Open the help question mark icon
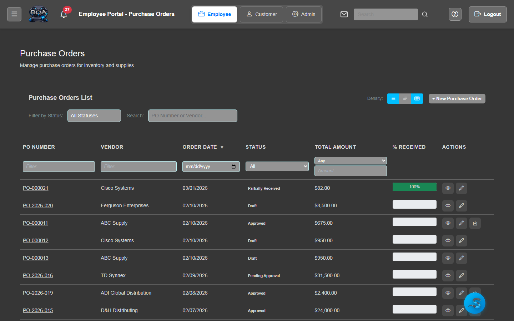The height and width of the screenshot is (321, 514). (x=455, y=14)
